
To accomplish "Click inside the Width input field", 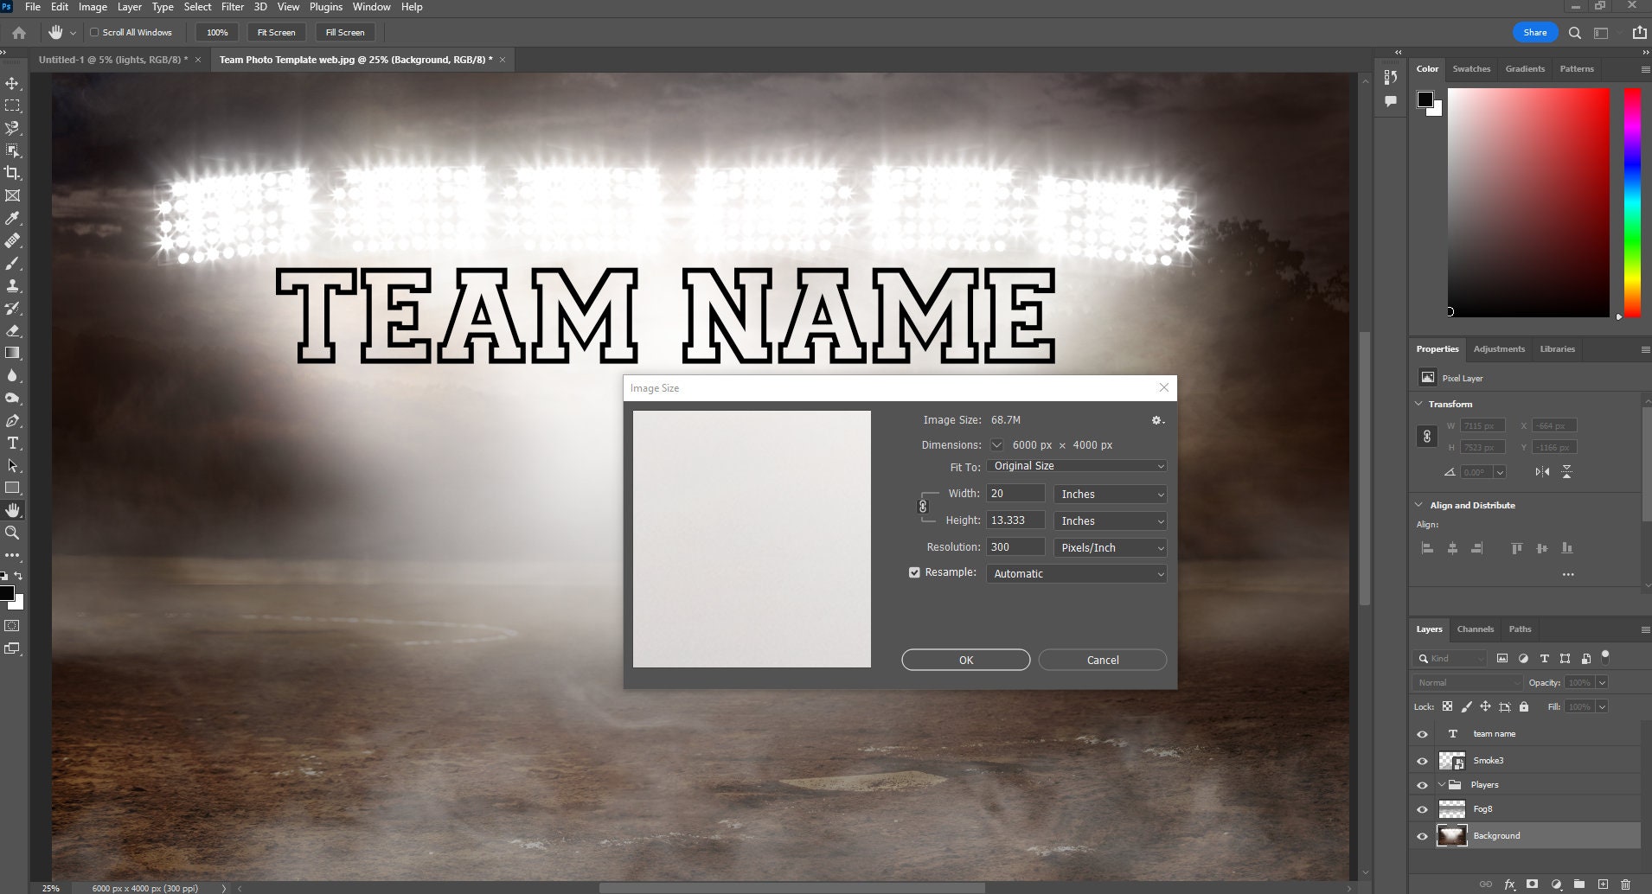I will pos(1016,493).
